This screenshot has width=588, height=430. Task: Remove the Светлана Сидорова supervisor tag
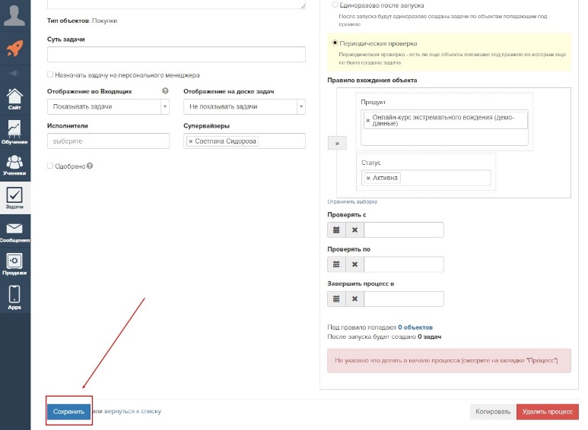(x=191, y=141)
